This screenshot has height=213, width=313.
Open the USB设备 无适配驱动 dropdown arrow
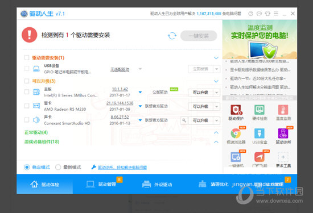140,69
